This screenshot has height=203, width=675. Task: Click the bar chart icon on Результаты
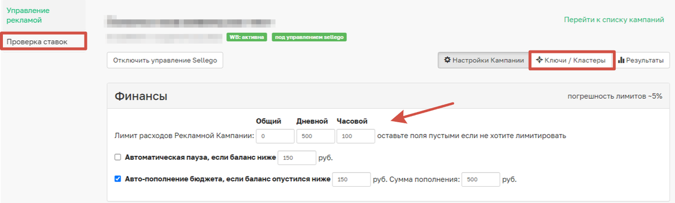point(622,60)
